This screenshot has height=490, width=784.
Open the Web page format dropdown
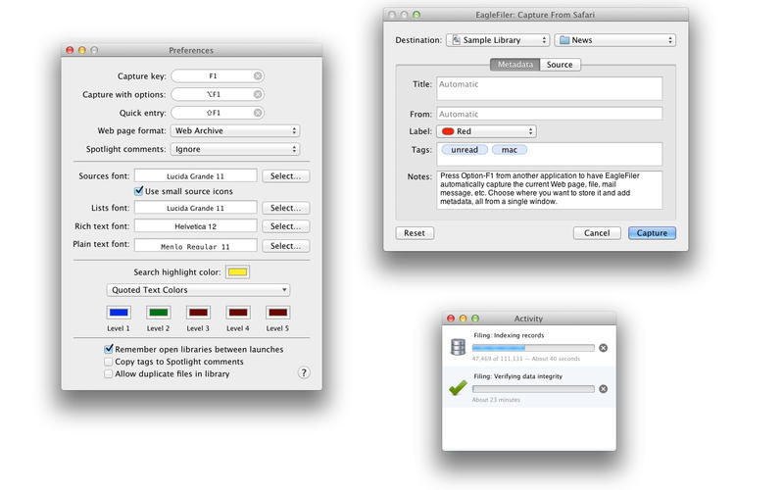235,131
